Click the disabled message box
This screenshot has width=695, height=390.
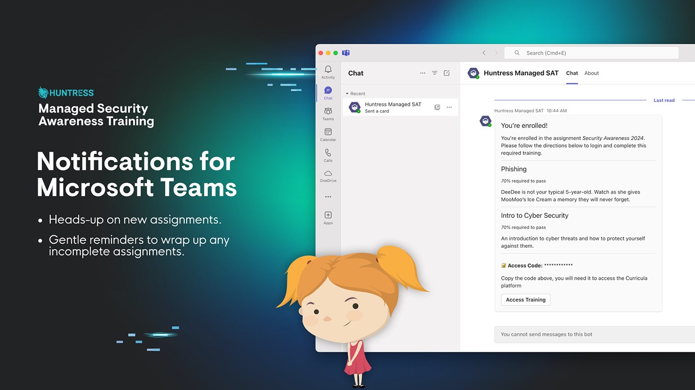pos(595,334)
